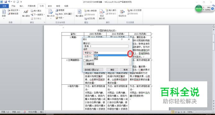Click the zoom out minus button
215x115 pixels.
(x=195, y=112)
